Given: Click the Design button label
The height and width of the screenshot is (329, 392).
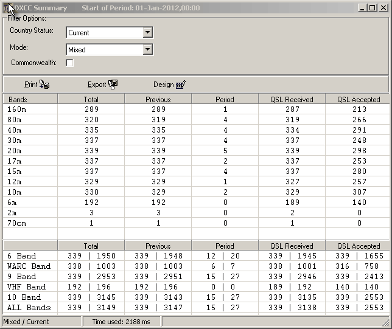Looking at the screenshot, I should (164, 85).
